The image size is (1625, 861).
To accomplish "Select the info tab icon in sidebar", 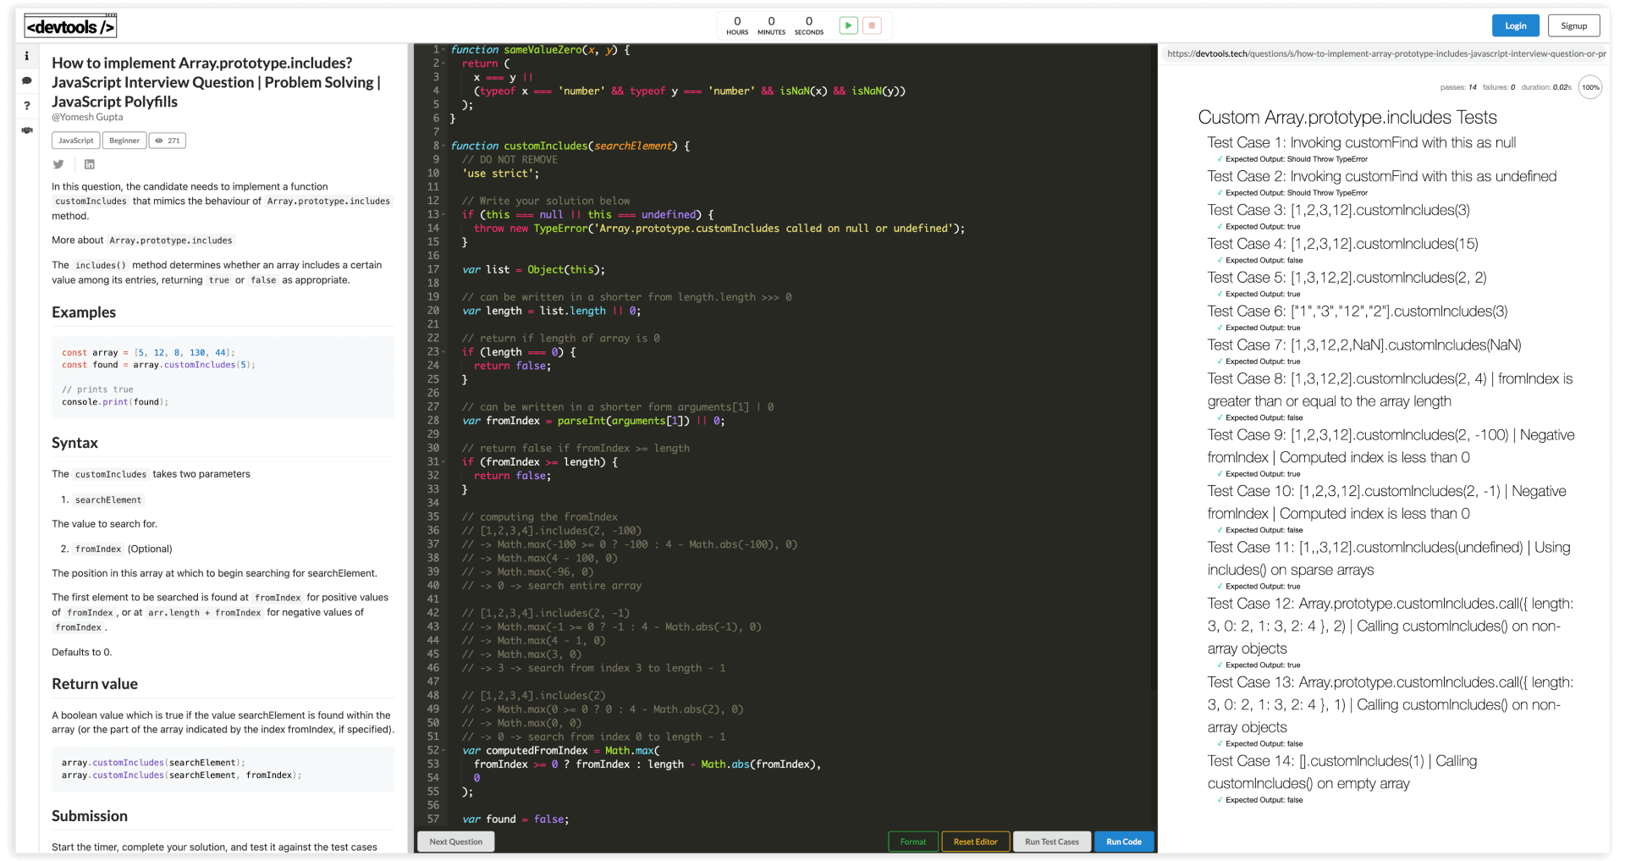I will 27,56.
